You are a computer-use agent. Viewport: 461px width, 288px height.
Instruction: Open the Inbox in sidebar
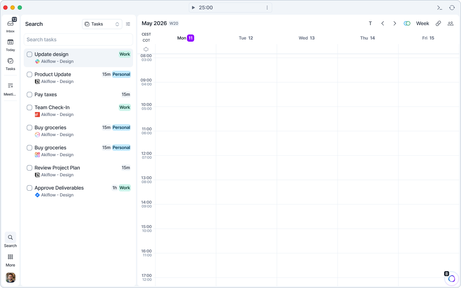tap(10, 26)
